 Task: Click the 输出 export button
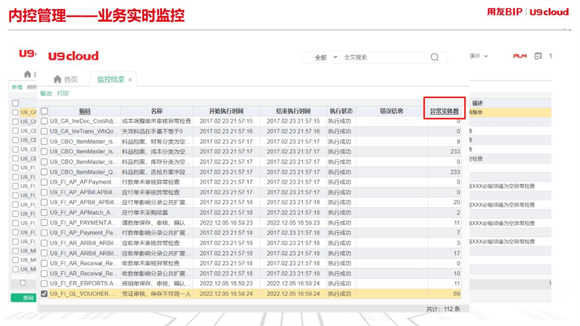[46, 93]
